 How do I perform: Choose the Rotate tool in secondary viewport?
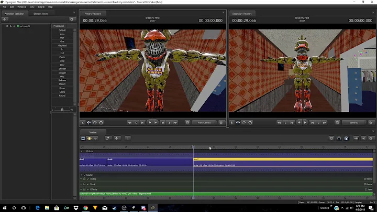pos(244,123)
